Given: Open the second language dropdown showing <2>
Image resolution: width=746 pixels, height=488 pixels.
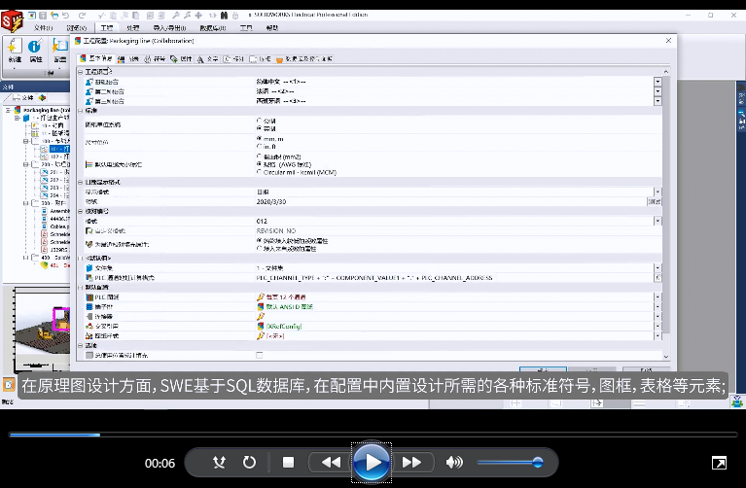Looking at the screenshot, I should tap(657, 90).
